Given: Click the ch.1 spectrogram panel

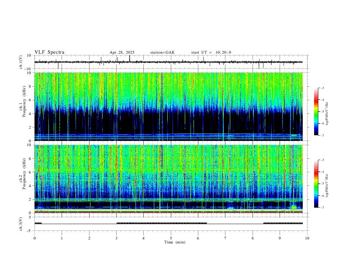Looking at the screenshot, I should coord(169,106).
